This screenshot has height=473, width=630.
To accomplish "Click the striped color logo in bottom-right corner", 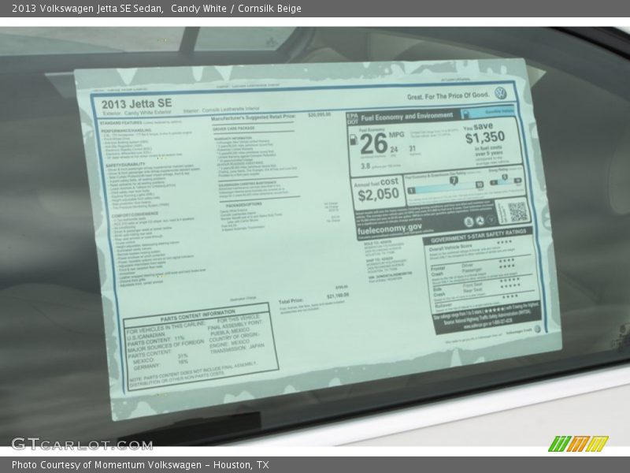I will 578,443.
